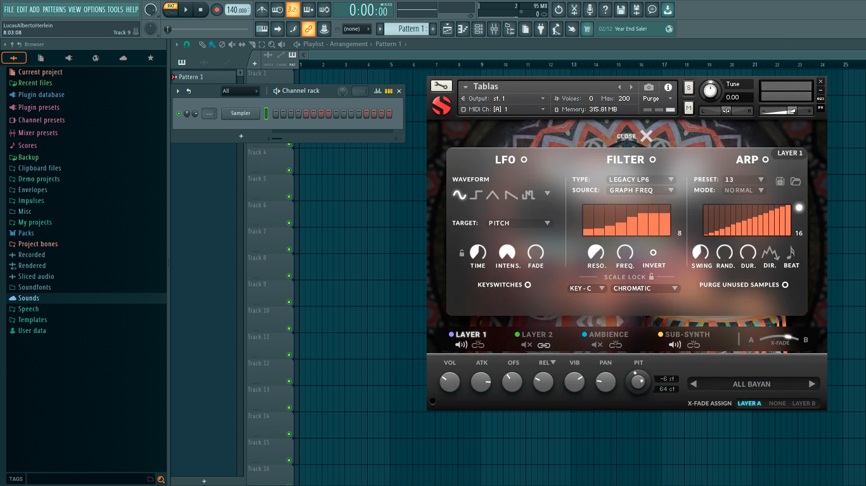Click the ARP beat note icon
Image resolution: width=866 pixels, height=486 pixels.
(790, 253)
